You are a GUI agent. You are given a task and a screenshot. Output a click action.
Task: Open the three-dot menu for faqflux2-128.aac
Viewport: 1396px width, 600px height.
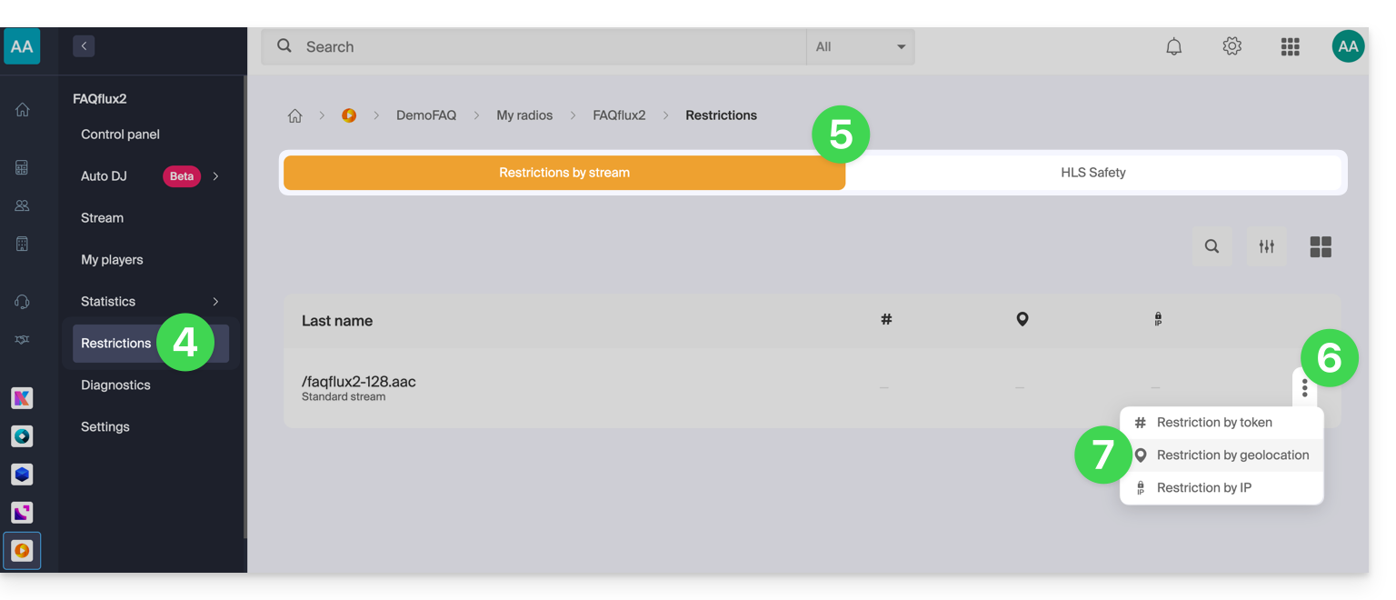click(x=1304, y=388)
